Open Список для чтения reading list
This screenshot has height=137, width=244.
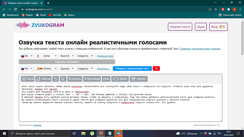pyautogui.click(x=230, y=15)
